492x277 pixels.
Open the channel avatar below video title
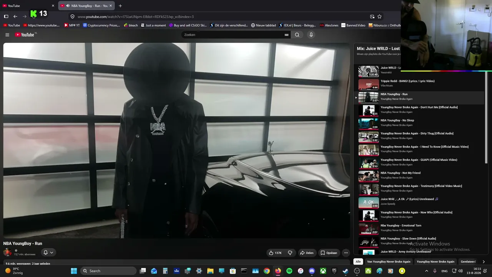(x=7, y=252)
